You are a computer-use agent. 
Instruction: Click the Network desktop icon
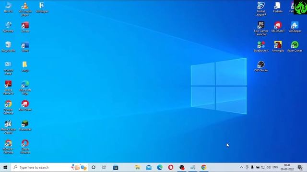pyautogui.click(x=9, y=27)
